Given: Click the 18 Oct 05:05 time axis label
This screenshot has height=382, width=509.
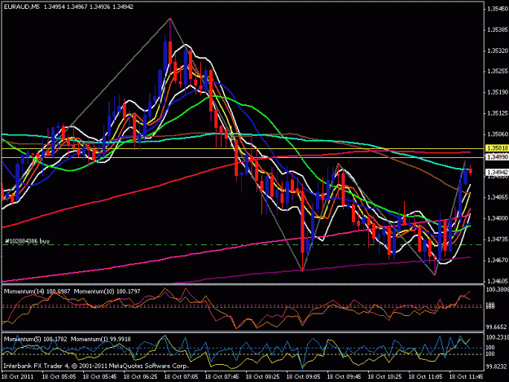Looking at the screenshot, I should coord(59,377).
